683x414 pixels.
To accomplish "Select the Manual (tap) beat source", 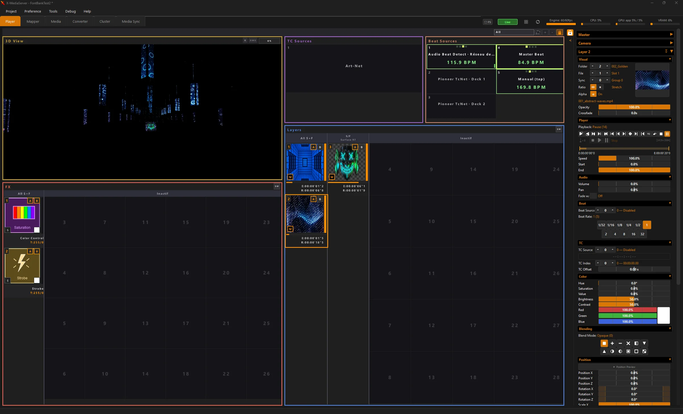I will click(x=530, y=82).
